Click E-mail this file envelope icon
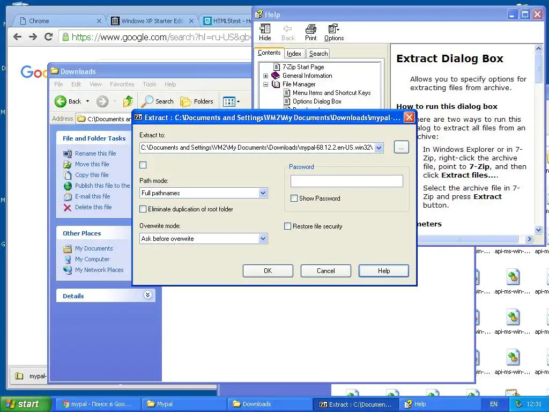The width and height of the screenshot is (549, 412). pyautogui.click(x=68, y=197)
